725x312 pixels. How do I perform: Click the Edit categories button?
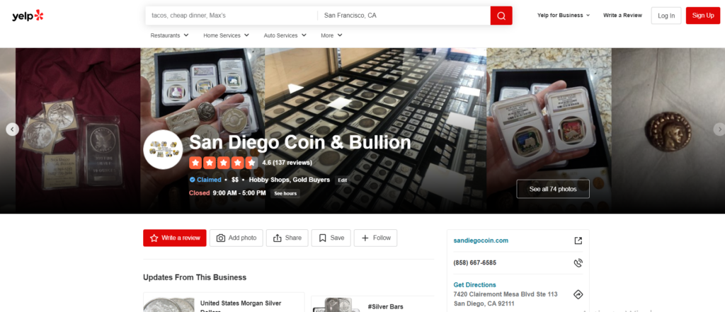[x=342, y=180]
